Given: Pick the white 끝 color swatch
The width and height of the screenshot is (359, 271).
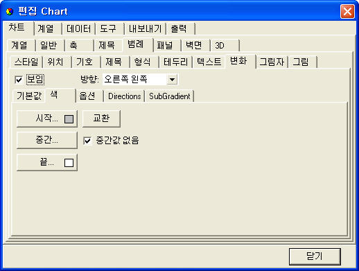Looking at the screenshot, I should tap(69, 163).
